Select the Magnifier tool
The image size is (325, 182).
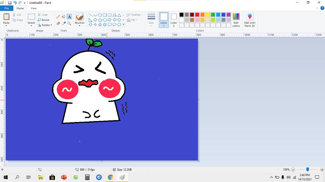click(x=69, y=23)
